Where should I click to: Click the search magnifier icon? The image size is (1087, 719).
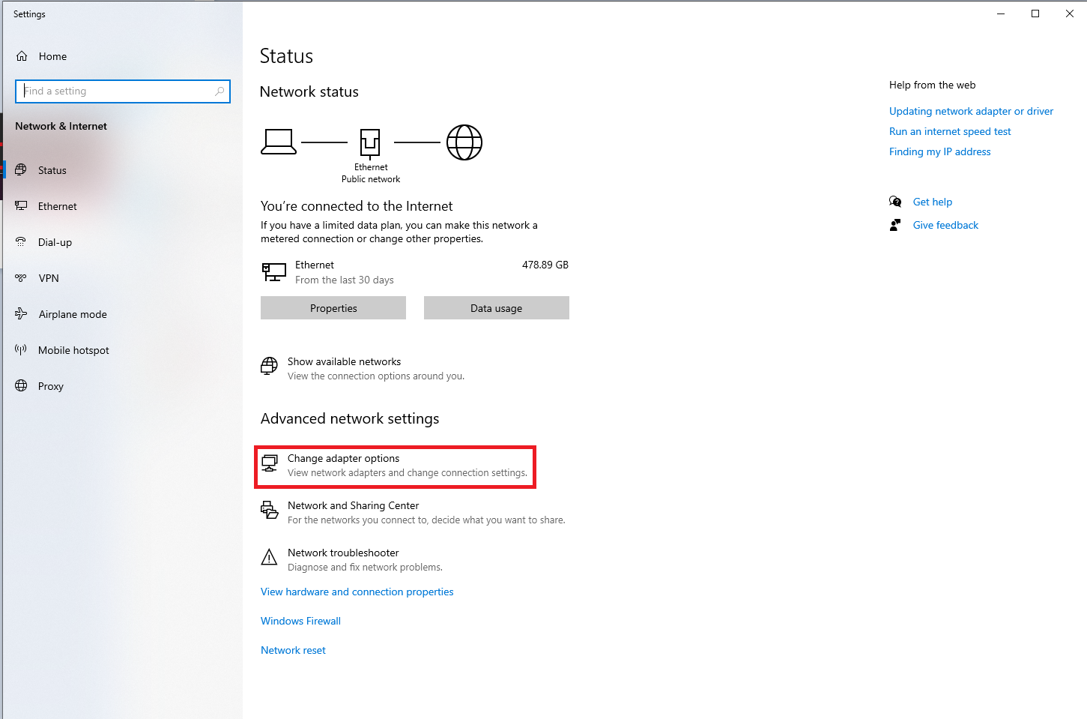pyautogui.click(x=219, y=91)
